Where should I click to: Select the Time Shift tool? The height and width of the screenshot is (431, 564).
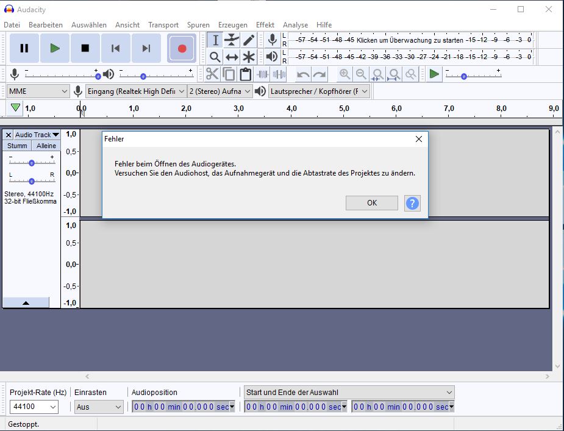pos(232,57)
